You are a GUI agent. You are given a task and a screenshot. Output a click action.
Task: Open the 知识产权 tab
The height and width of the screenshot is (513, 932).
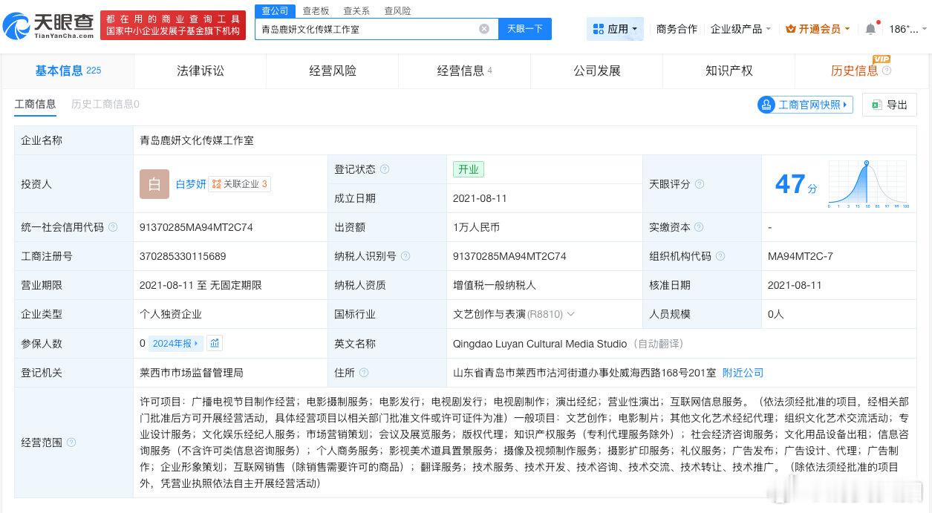tap(729, 71)
